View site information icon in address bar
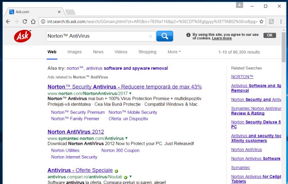288x184 pixels. pos(43,22)
